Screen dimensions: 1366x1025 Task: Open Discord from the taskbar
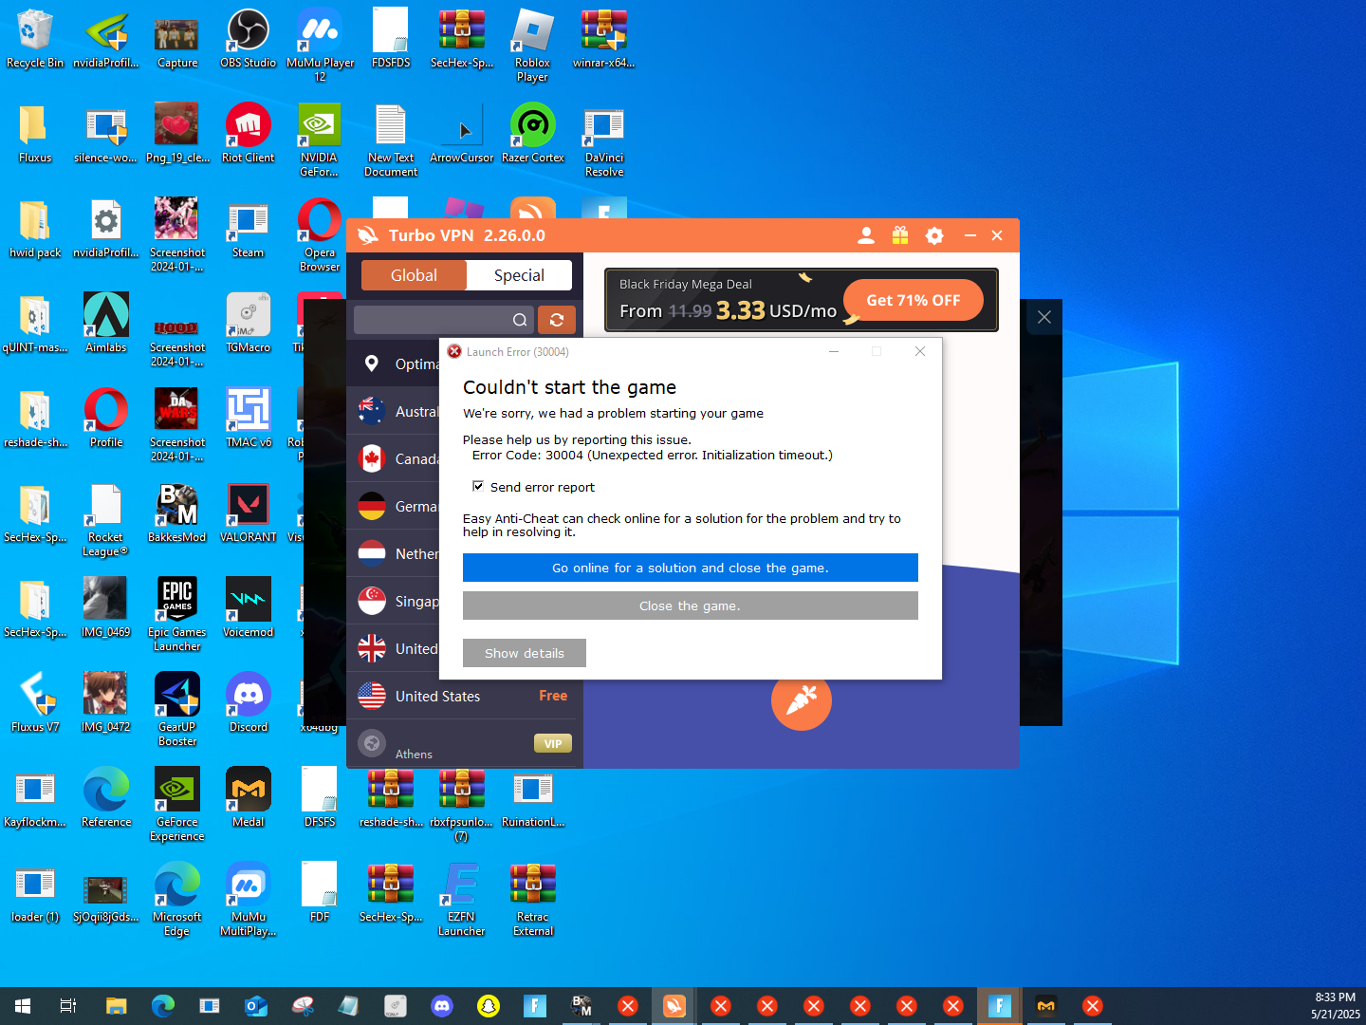pos(442,1006)
